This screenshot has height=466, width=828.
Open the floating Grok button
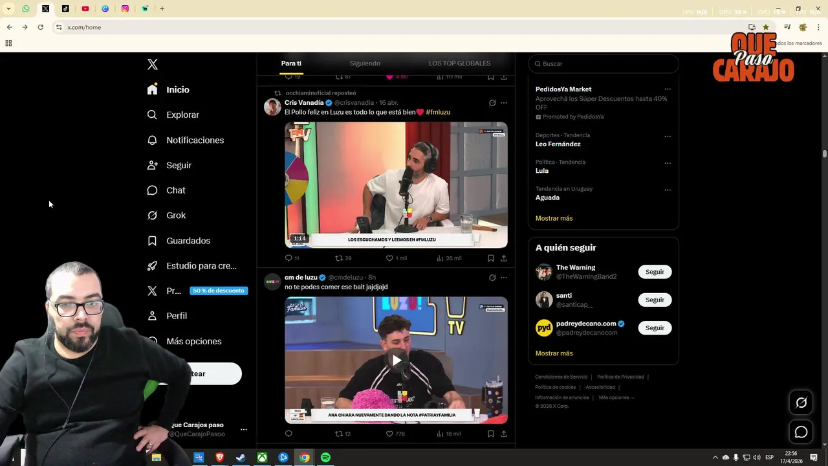click(x=801, y=403)
